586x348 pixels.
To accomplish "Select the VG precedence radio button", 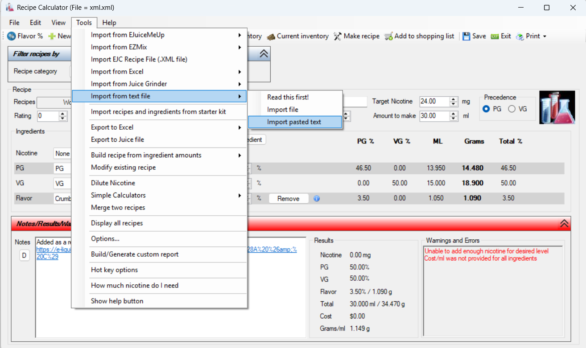I will coord(512,109).
